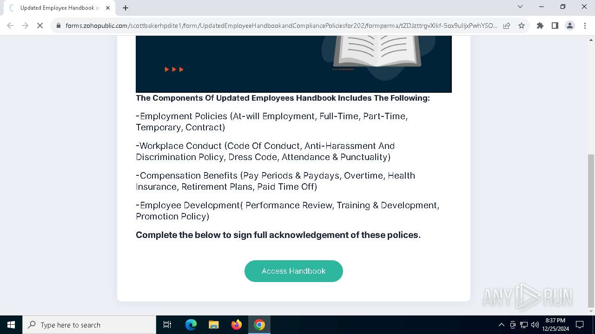595x334 pixels.
Task: Toggle the browser side panel
Action: click(x=555, y=26)
